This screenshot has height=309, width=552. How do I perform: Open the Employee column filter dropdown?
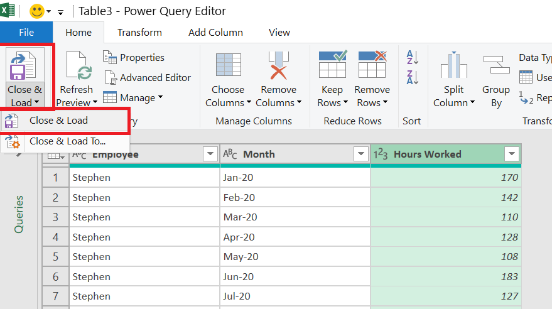point(210,154)
